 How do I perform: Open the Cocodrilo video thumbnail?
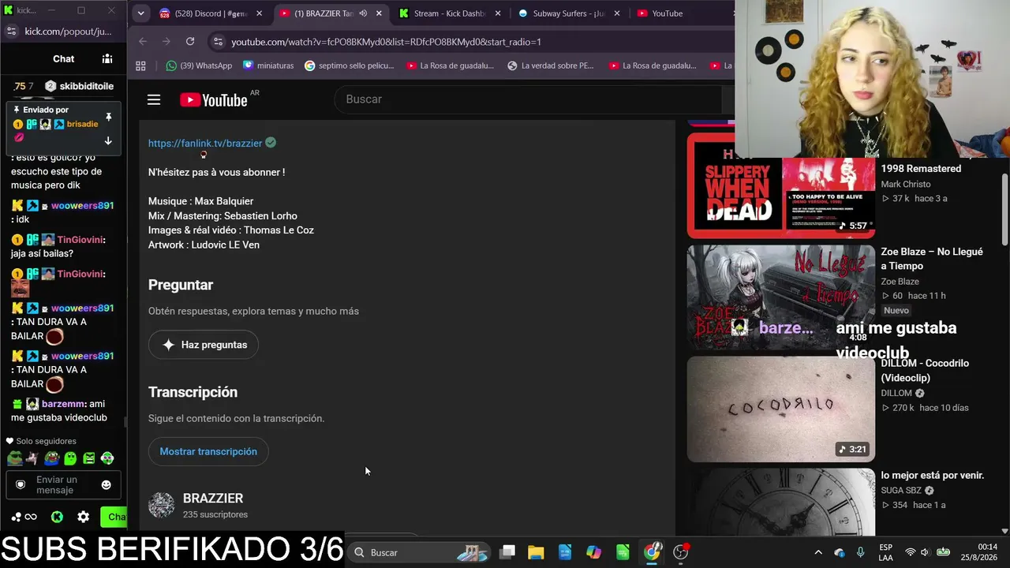[781, 409]
